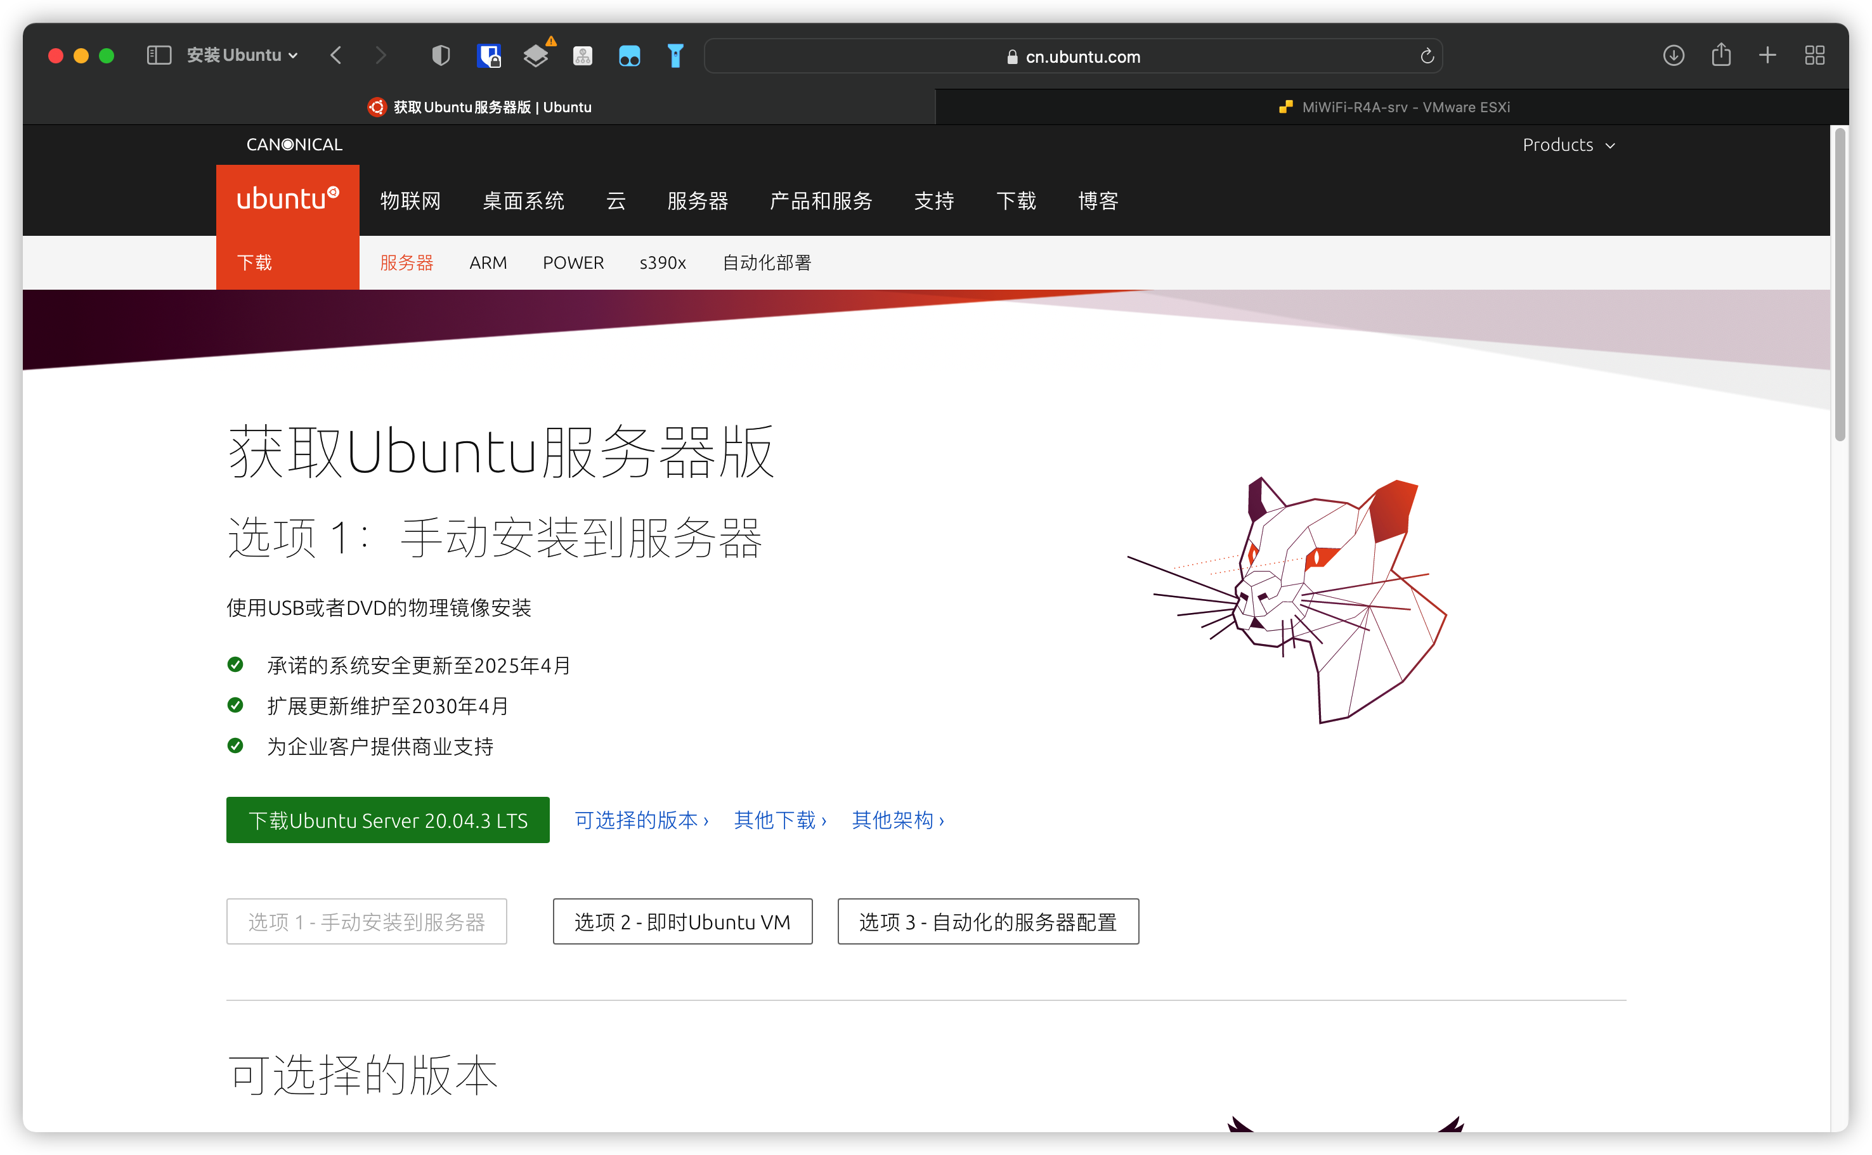Show tab overview grid icon
Screen dimensions: 1872x1155
pyautogui.click(x=1815, y=55)
